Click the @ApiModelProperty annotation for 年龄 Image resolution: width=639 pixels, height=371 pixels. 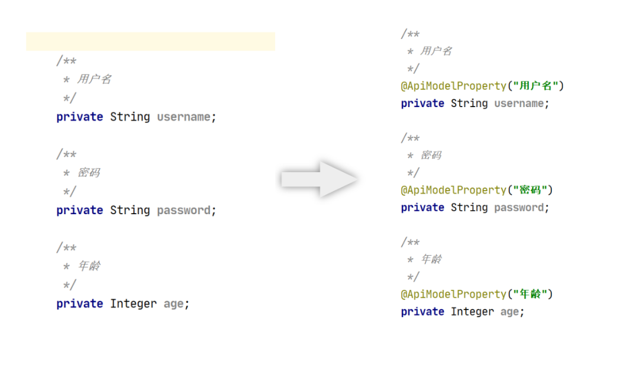pos(453,294)
